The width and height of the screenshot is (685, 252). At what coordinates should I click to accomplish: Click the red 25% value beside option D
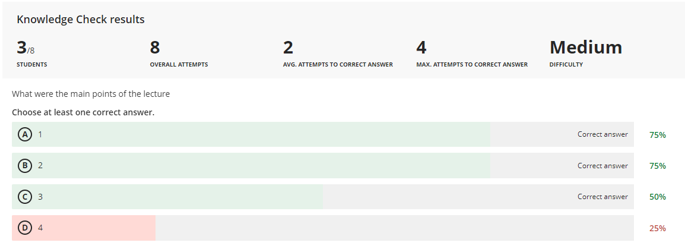(x=657, y=228)
